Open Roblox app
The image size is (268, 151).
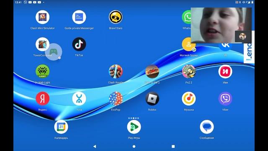point(152,99)
